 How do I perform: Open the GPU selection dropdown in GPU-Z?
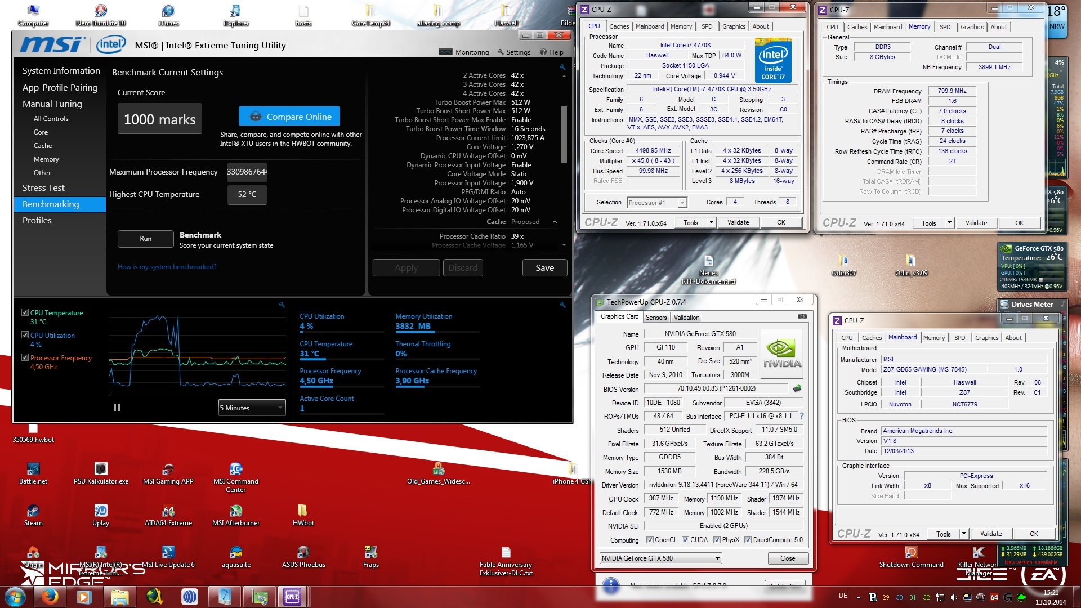point(660,558)
